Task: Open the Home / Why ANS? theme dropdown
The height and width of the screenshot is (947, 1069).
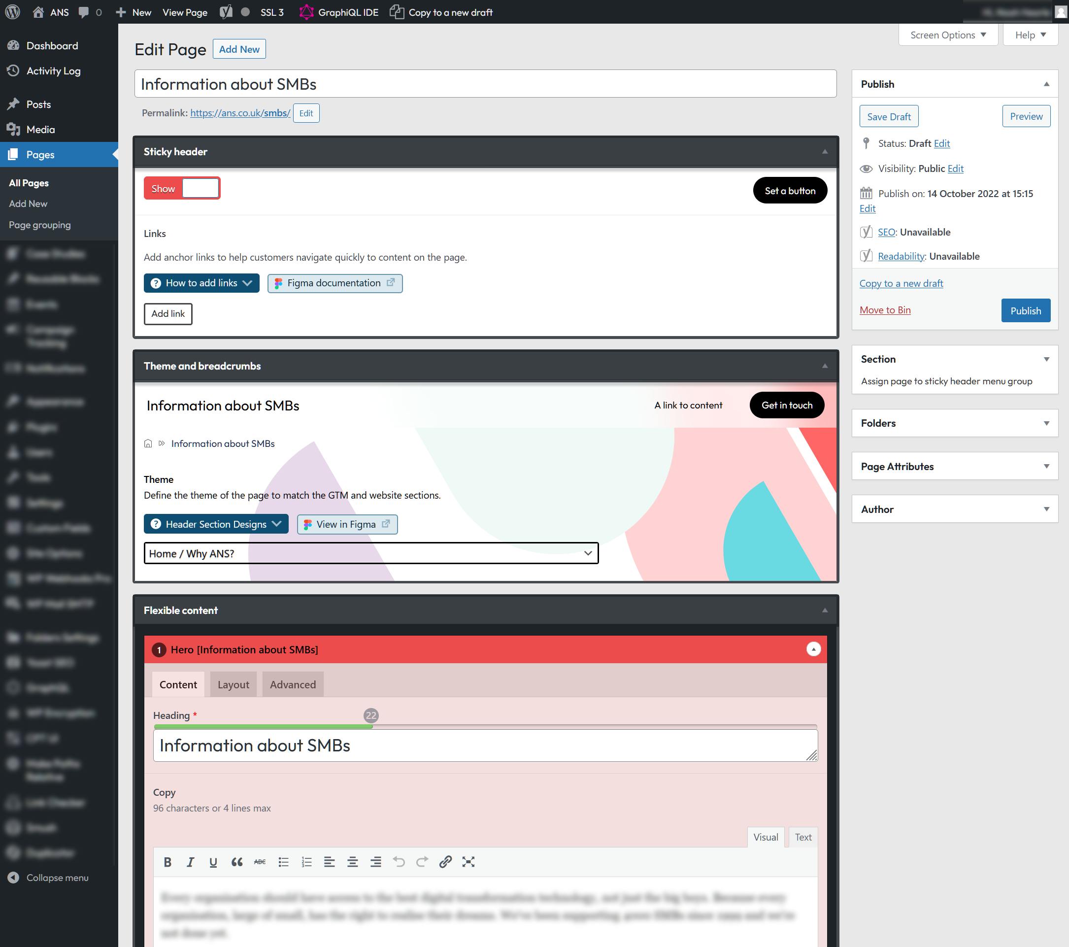Action: pyautogui.click(x=371, y=553)
